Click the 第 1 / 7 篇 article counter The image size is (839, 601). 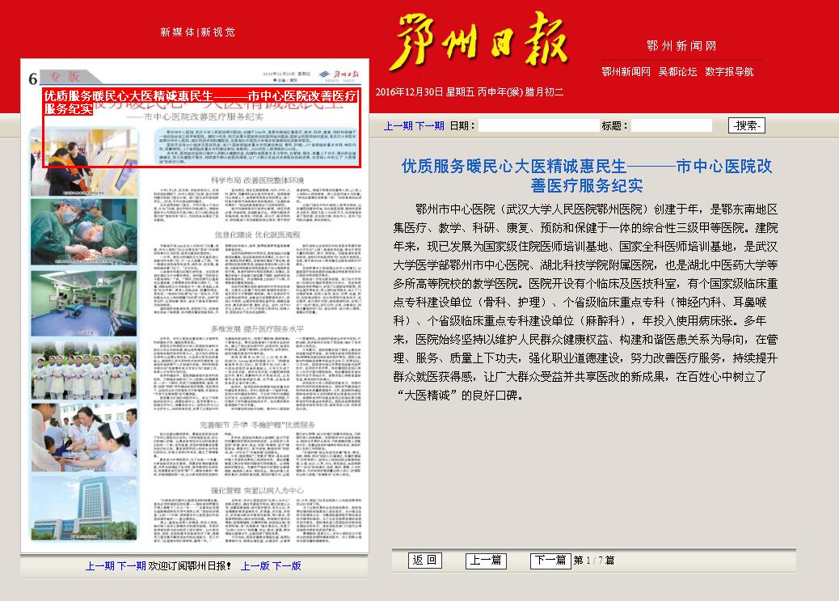click(594, 561)
